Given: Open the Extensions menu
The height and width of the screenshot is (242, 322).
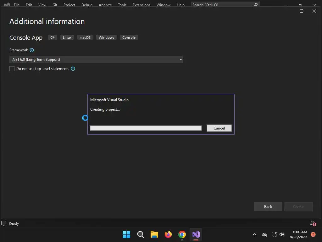Looking at the screenshot, I should (x=141, y=5).
